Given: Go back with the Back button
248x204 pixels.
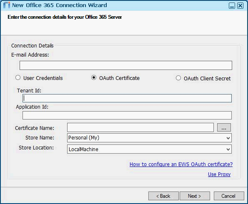Looking at the screenshot, I should click(163, 196).
